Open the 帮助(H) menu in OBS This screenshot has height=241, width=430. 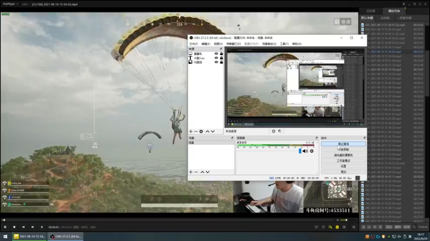pos(297,44)
